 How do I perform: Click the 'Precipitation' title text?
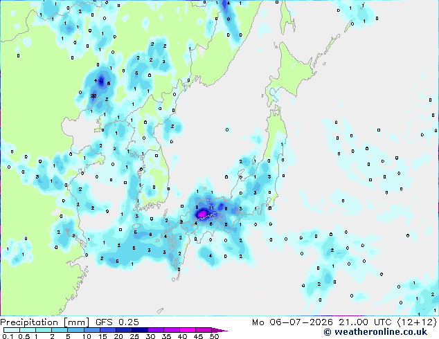[x=29, y=322]
